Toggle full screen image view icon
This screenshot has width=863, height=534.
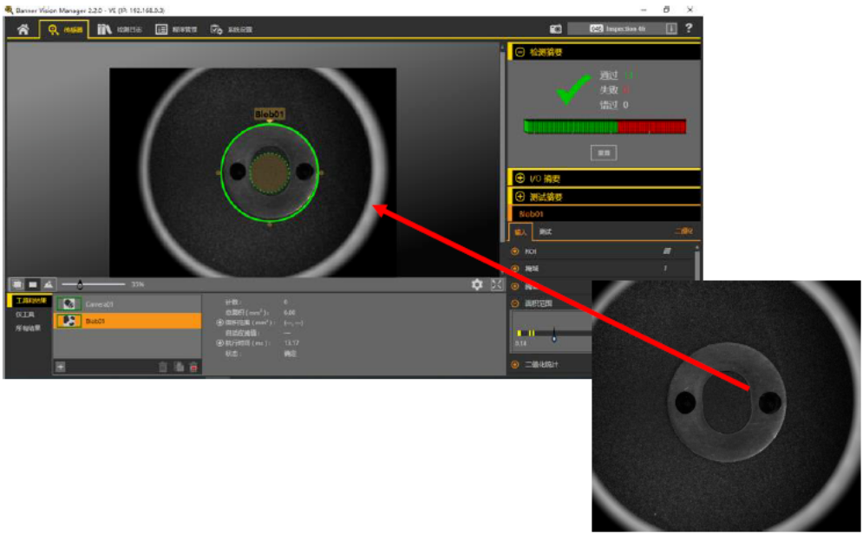click(496, 284)
